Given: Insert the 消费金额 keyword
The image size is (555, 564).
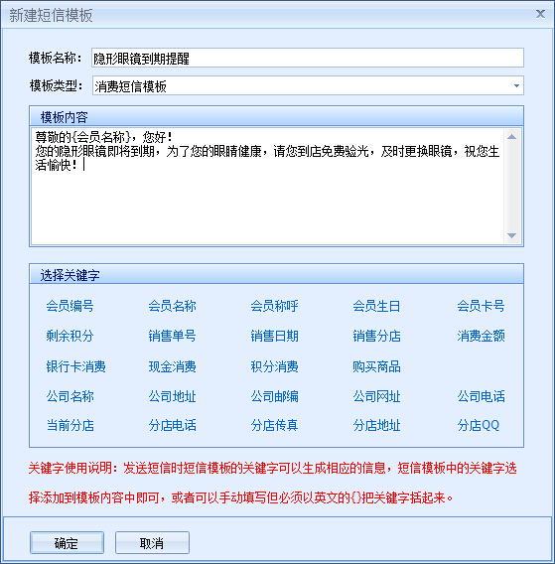Looking at the screenshot, I should (x=481, y=336).
